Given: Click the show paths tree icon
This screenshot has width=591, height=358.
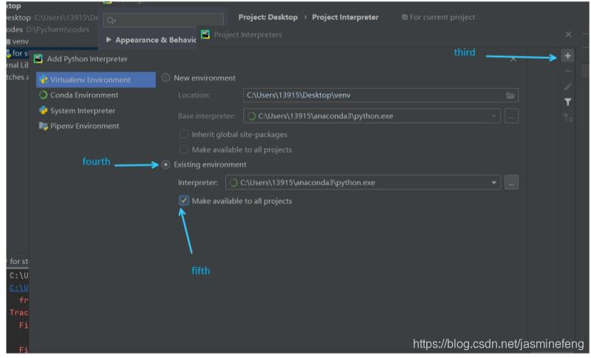Looking at the screenshot, I should pos(567,118).
